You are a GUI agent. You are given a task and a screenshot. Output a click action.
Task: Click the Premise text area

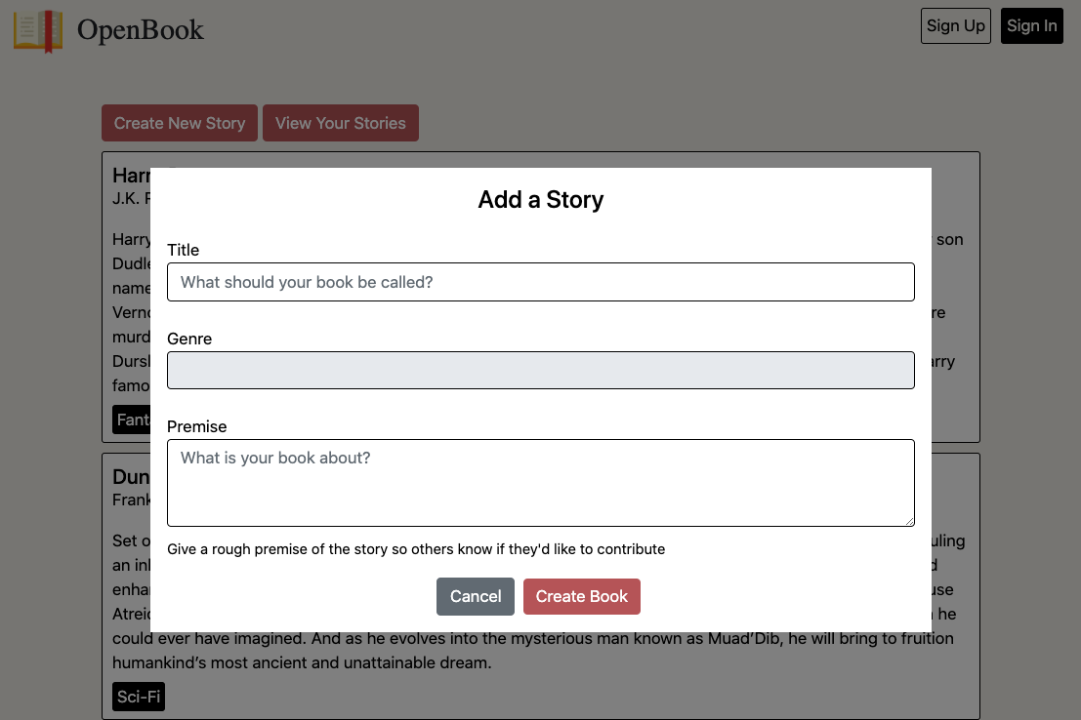pos(540,482)
